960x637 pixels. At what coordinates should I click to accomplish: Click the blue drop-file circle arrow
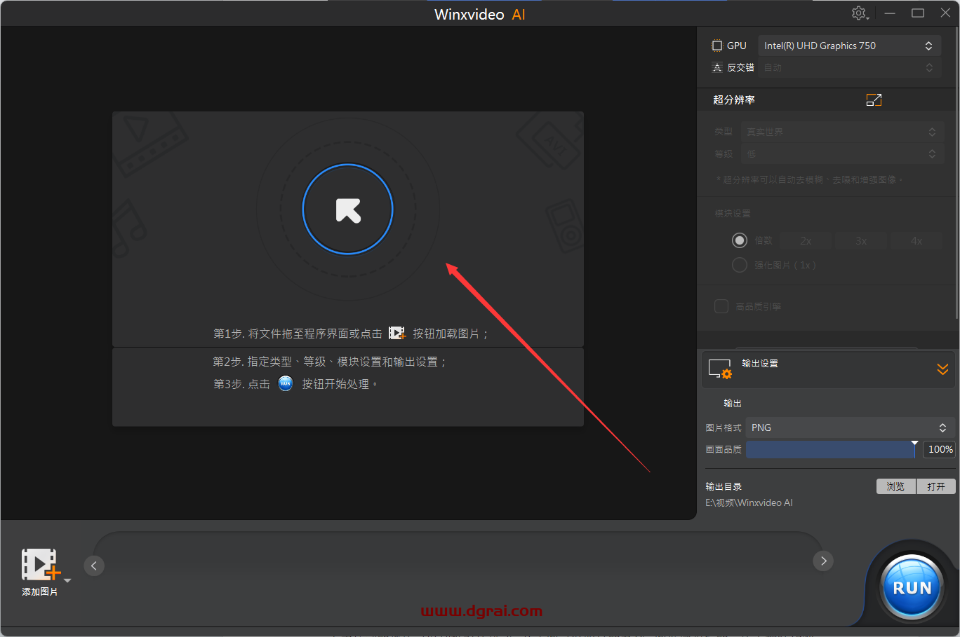click(x=348, y=209)
